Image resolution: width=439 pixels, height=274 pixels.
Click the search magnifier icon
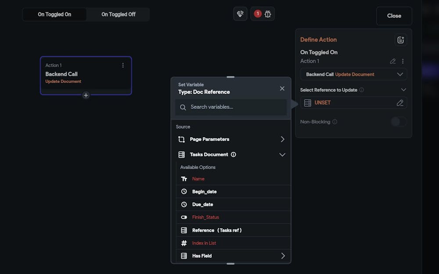[x=183, y=107]
